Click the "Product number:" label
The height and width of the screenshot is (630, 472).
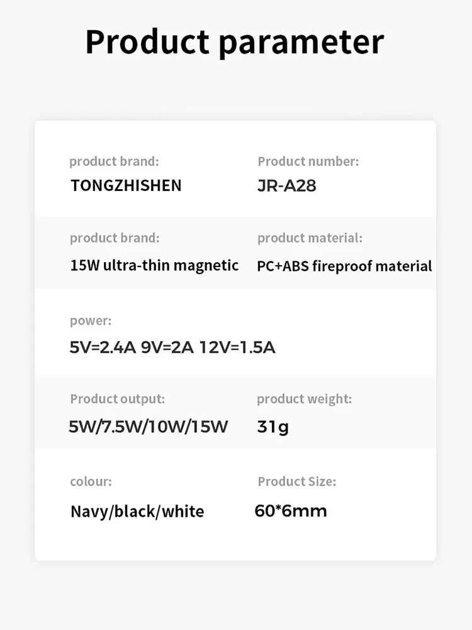(308, 161)
